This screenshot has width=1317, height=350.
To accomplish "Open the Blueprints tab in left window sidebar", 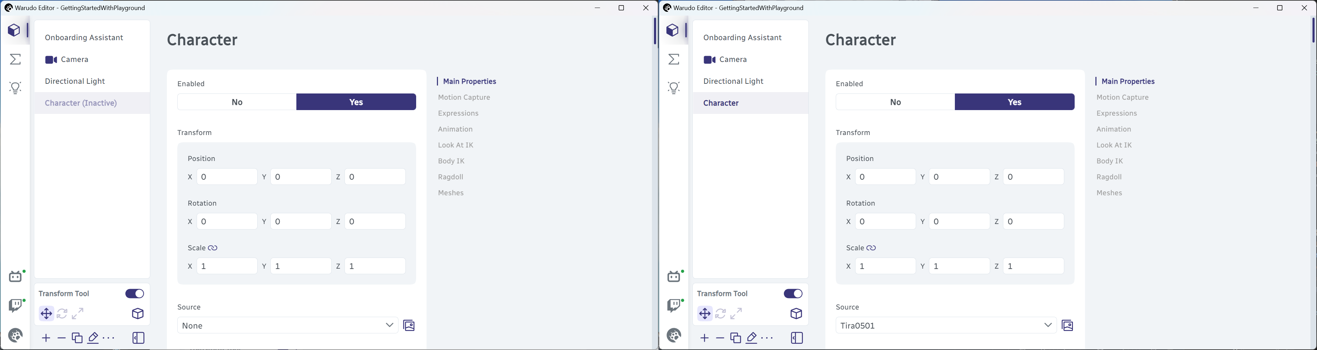I will (x=16, y=59).
